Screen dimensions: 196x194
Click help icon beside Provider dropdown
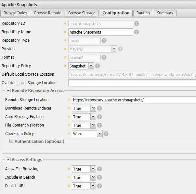tap(120, 49)
